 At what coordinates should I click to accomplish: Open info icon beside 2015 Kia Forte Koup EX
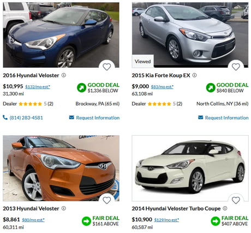[194, 75]
